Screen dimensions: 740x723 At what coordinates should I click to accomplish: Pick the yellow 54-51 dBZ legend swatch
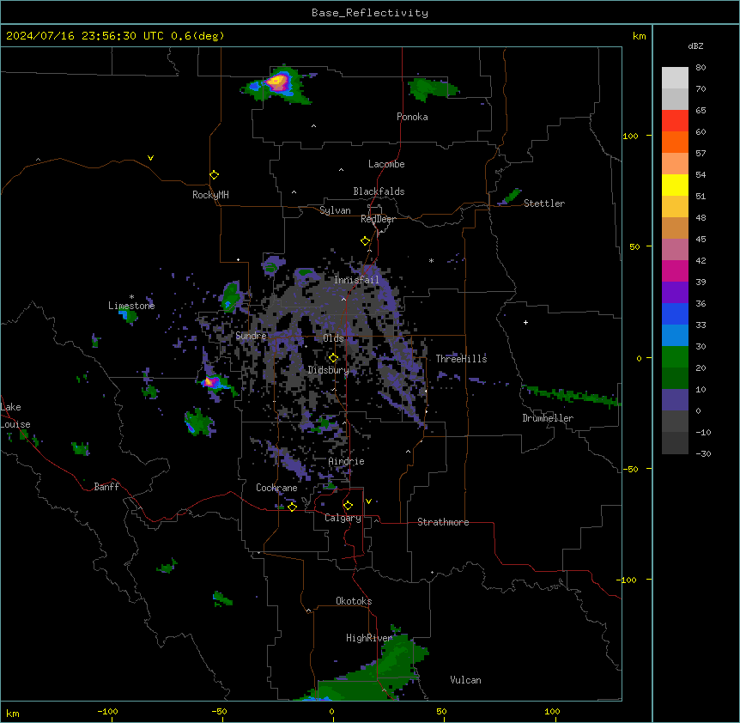pos(675,185)
